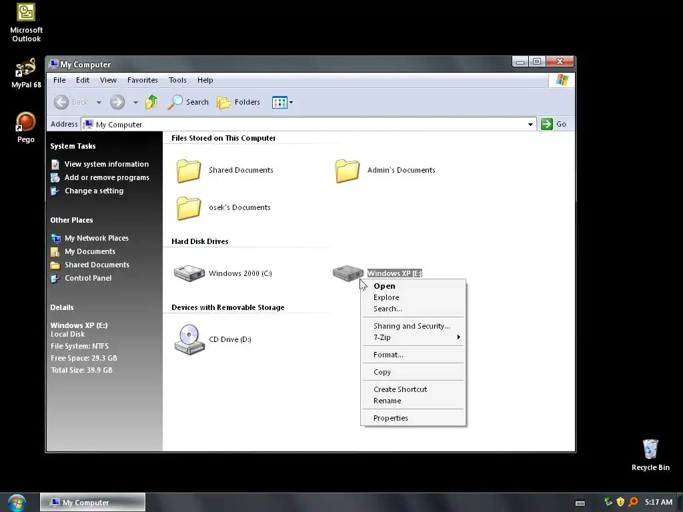Open the Forward history dropdown arrow
Screen dimensions: 683x512
[x=135, y=102]
